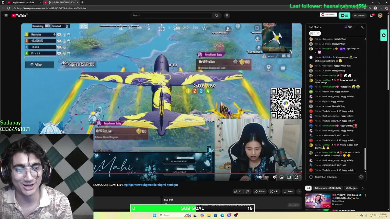Click the 5/10 chat goal chip
This screenshot has height=219, width=390.
315,33
